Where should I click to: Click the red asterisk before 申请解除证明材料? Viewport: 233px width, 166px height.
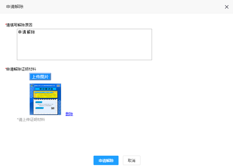point(6,69)
